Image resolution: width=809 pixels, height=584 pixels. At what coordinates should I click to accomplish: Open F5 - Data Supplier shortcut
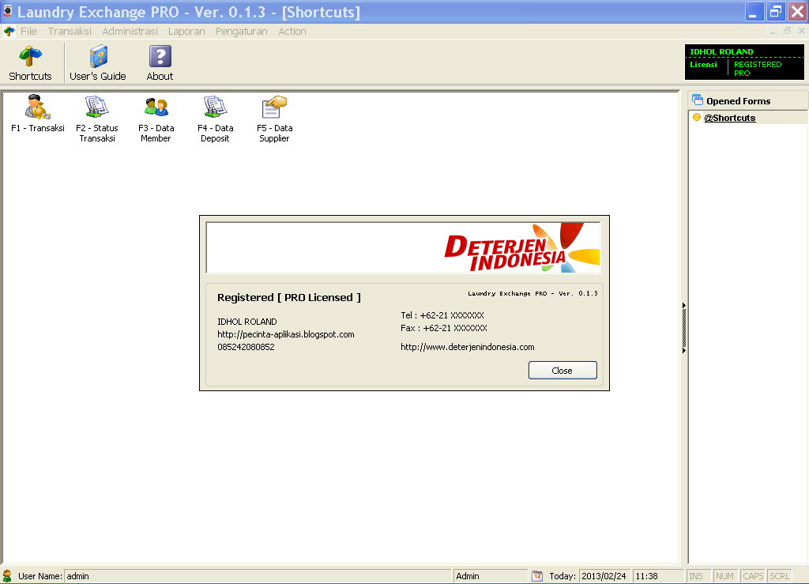coord(274,119)
